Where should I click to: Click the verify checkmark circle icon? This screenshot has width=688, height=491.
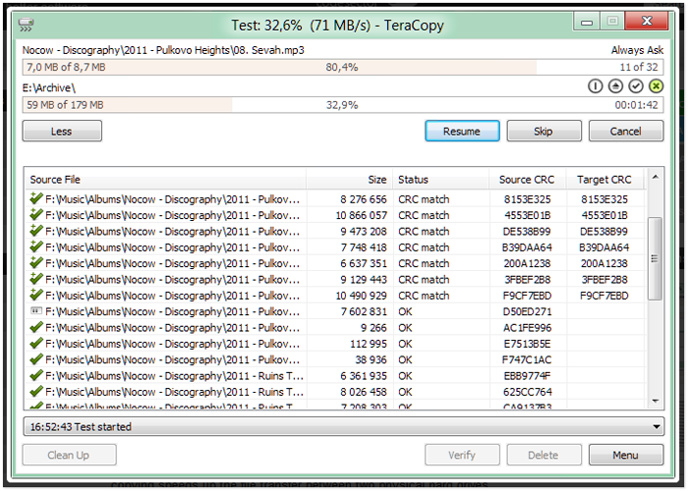636,86
